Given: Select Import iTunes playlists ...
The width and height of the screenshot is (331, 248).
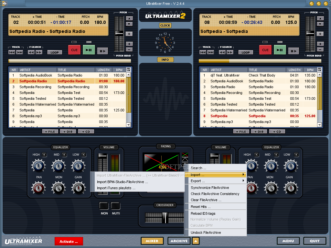Looking at the screenshot, I should pyautogui.click(x=137, y=188).
